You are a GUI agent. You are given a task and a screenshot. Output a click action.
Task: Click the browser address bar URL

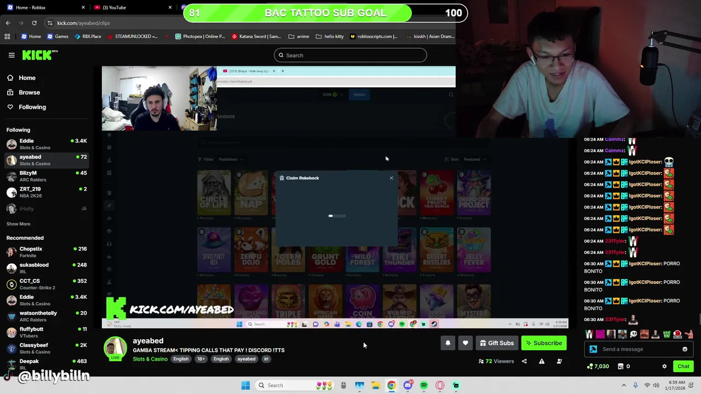coord(83,23)
